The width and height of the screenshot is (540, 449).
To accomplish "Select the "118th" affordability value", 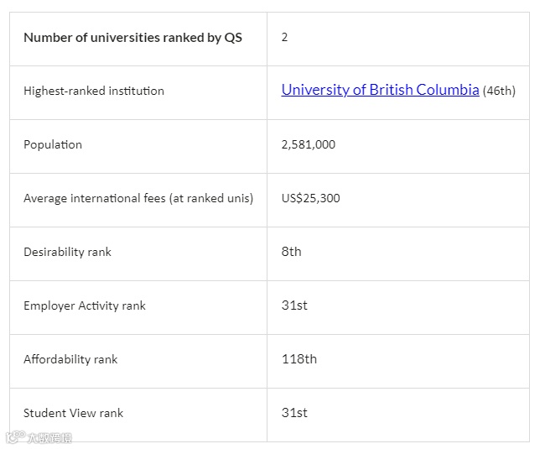I will (x=299, y=359).
